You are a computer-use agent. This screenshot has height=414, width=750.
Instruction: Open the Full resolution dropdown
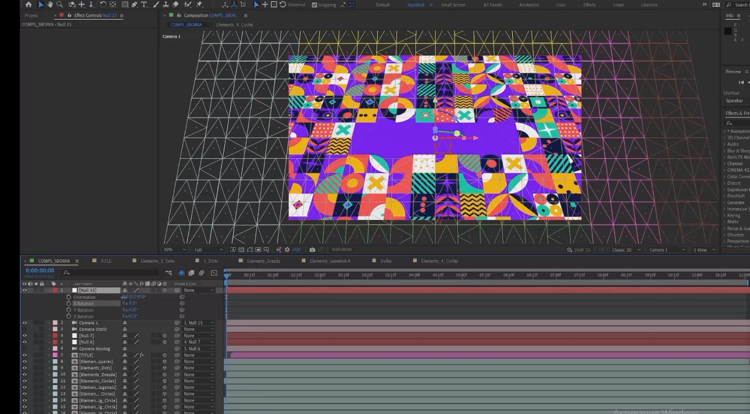pyautogui.click(x=208, y=250)
